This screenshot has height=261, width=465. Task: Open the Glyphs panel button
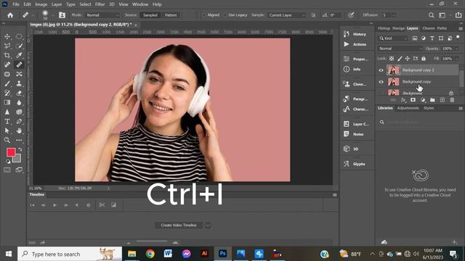tap(355, 164)
